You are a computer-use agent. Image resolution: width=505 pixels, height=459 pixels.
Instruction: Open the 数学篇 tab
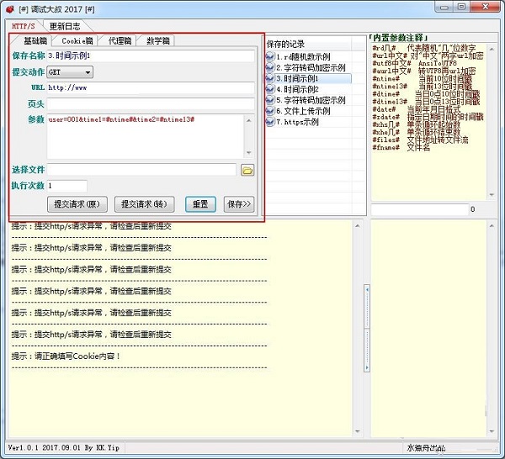pyautogui.click(x=157, y=40)
